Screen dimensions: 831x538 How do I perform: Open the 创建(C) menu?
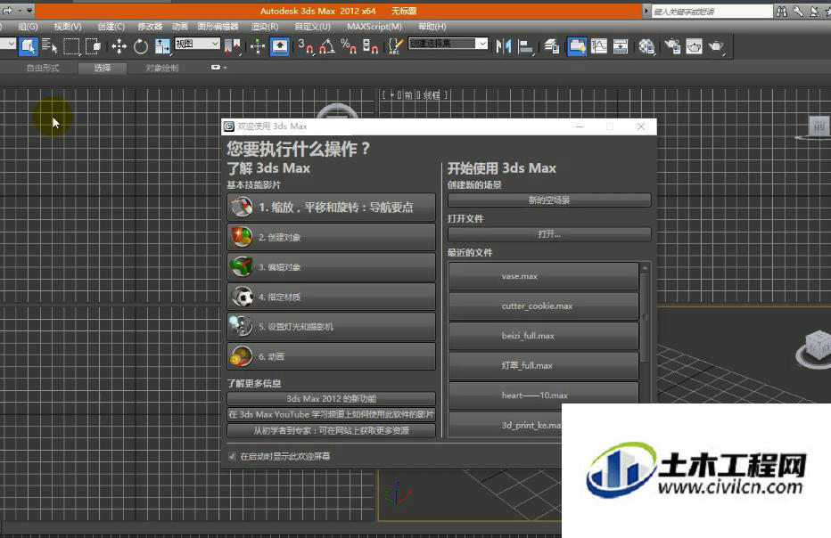(x=111, y=27)
